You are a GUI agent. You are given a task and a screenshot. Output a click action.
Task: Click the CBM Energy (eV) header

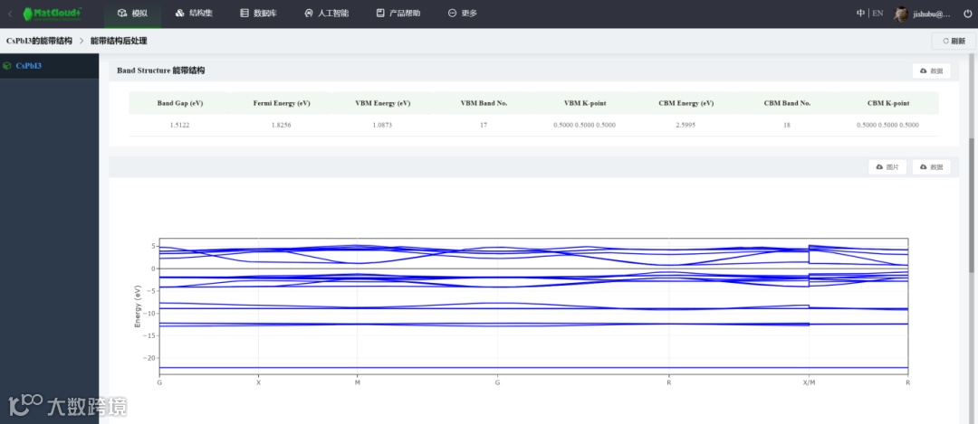(686, 103)
